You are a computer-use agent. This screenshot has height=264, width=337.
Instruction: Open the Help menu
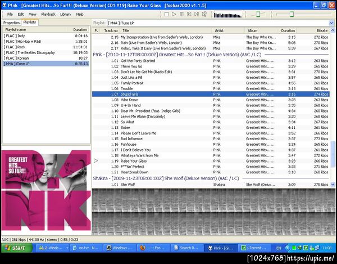click(x=80, y=14)
